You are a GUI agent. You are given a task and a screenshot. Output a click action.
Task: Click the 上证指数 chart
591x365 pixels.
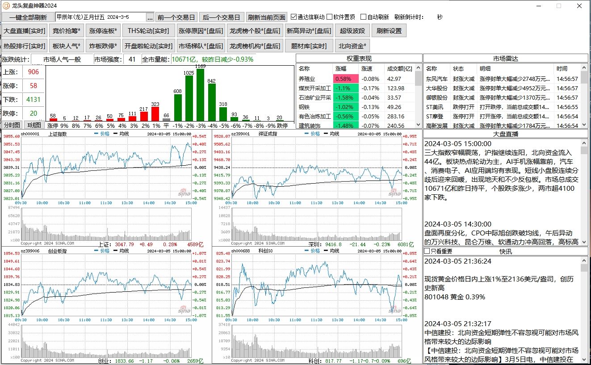(106, 188)
